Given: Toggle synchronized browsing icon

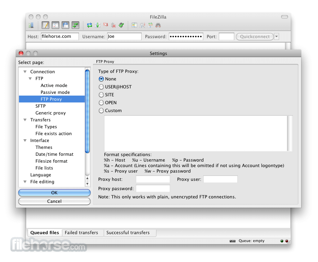Looking at the screenshot, I should 150,25.
